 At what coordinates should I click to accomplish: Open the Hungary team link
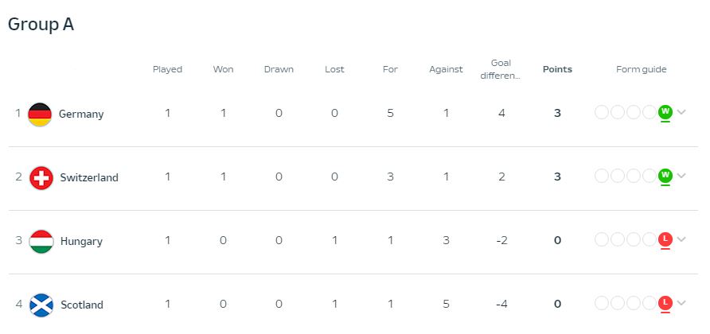pyautogui.click(x=81, y=241)
